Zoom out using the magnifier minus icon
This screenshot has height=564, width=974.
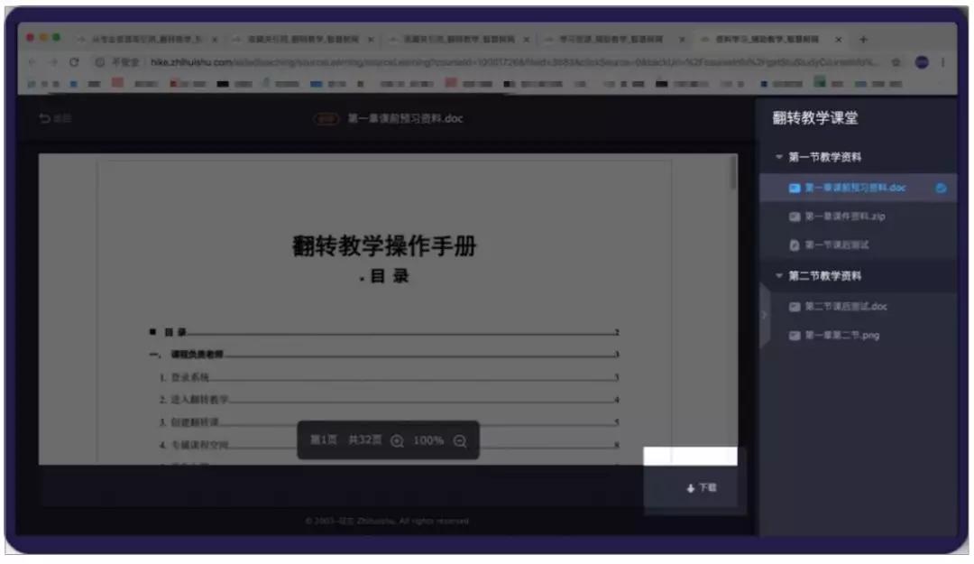pyautogui.click(x=462, y=441)
